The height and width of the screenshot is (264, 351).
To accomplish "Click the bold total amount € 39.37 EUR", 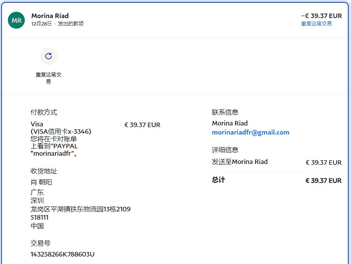I will [323, 180].
